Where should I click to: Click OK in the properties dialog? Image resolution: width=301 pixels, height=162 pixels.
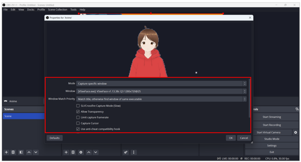pos(231,138)
